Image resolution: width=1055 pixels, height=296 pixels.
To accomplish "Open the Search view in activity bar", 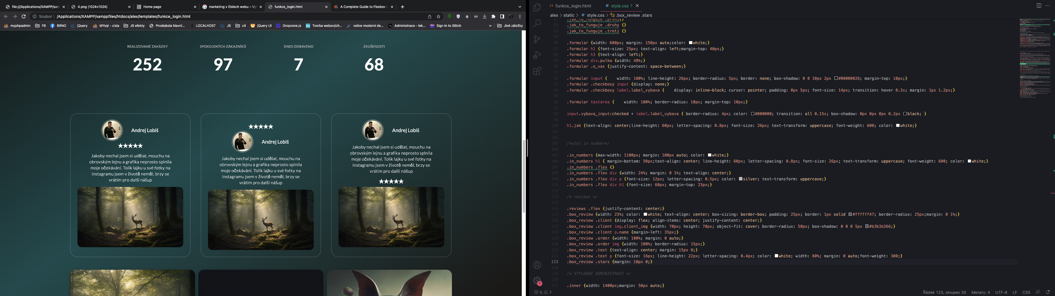I will coord(537,23).
